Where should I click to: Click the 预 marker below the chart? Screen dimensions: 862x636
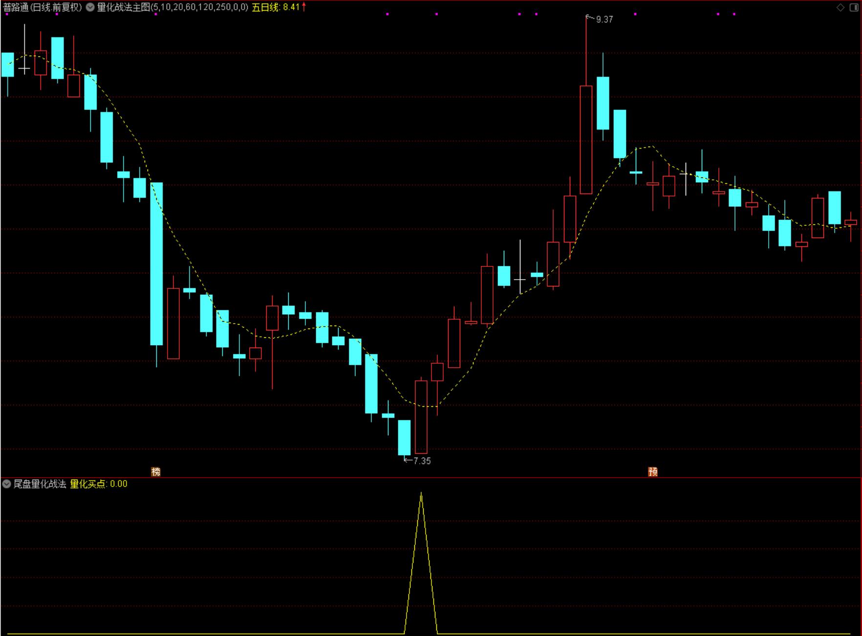653,472
